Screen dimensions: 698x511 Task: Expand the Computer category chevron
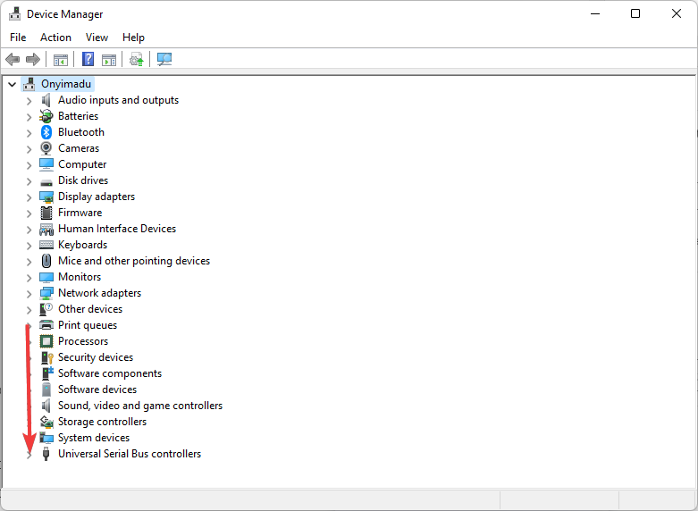[29, 165]
